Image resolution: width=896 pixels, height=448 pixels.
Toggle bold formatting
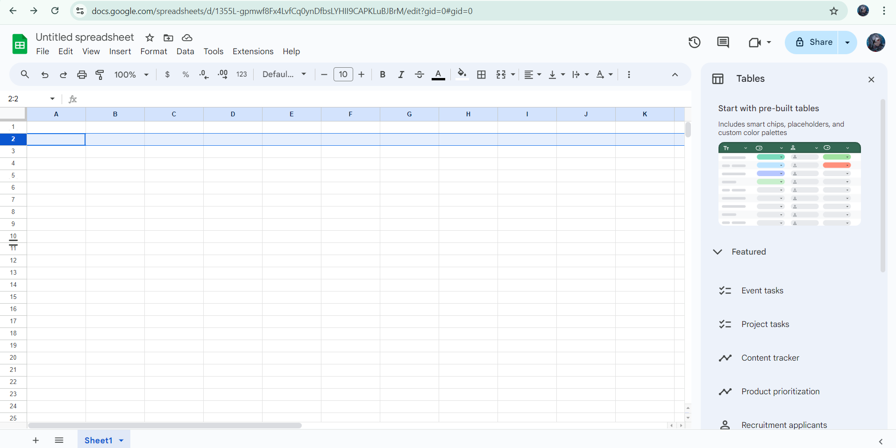(x=382, y=75)
